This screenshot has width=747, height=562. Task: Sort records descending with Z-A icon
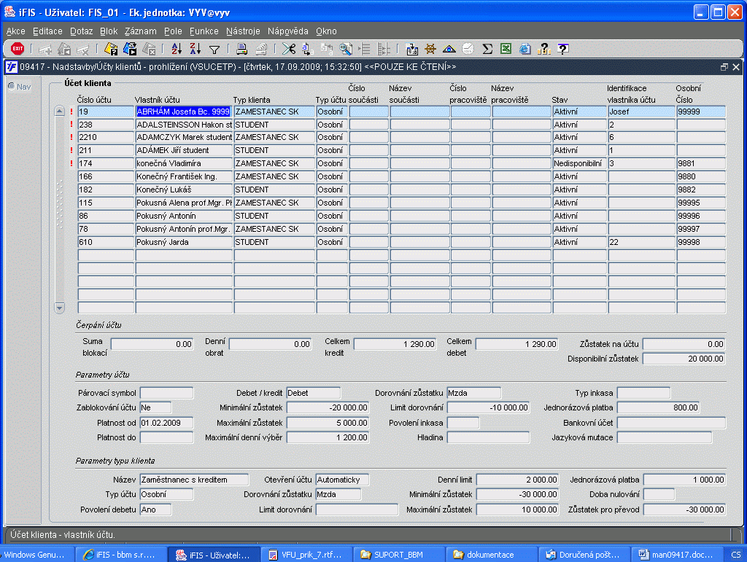[195, 49]
